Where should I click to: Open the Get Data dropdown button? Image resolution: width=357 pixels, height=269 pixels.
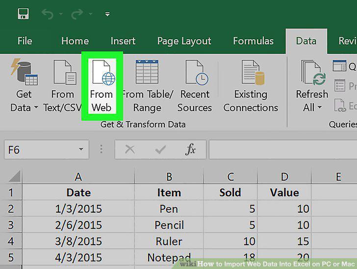coord(24,85)
